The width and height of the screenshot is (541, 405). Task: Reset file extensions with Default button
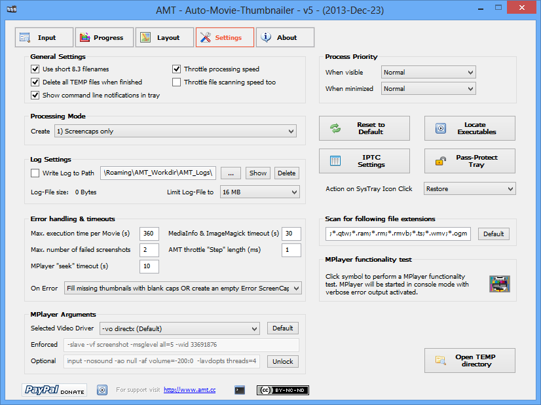click(x=493, y=234)
